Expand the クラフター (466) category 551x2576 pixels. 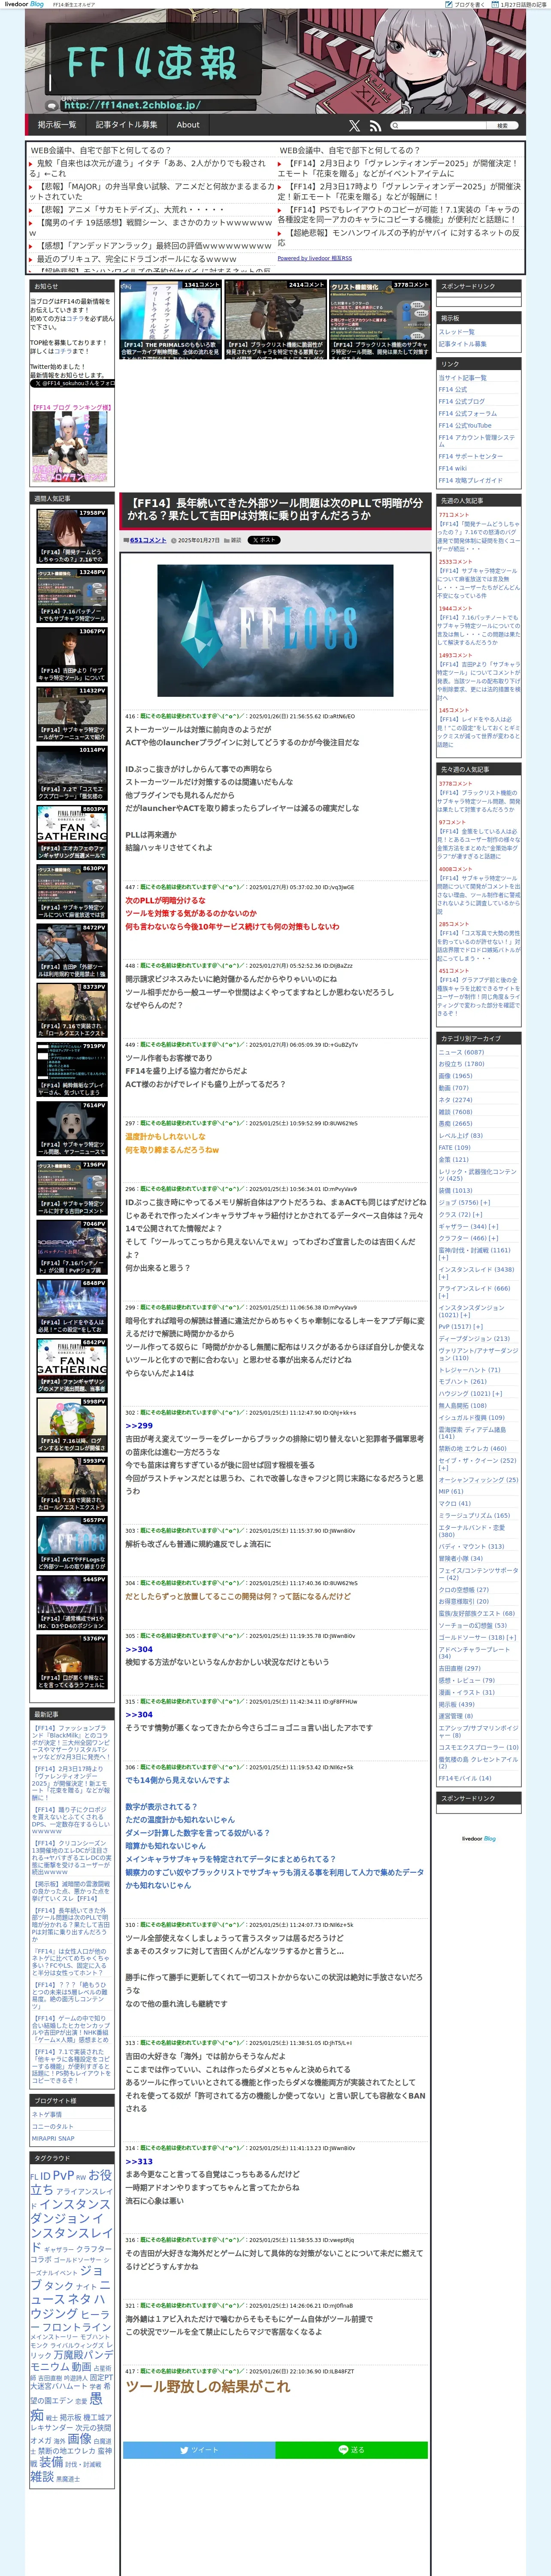tap(494, 1238)
